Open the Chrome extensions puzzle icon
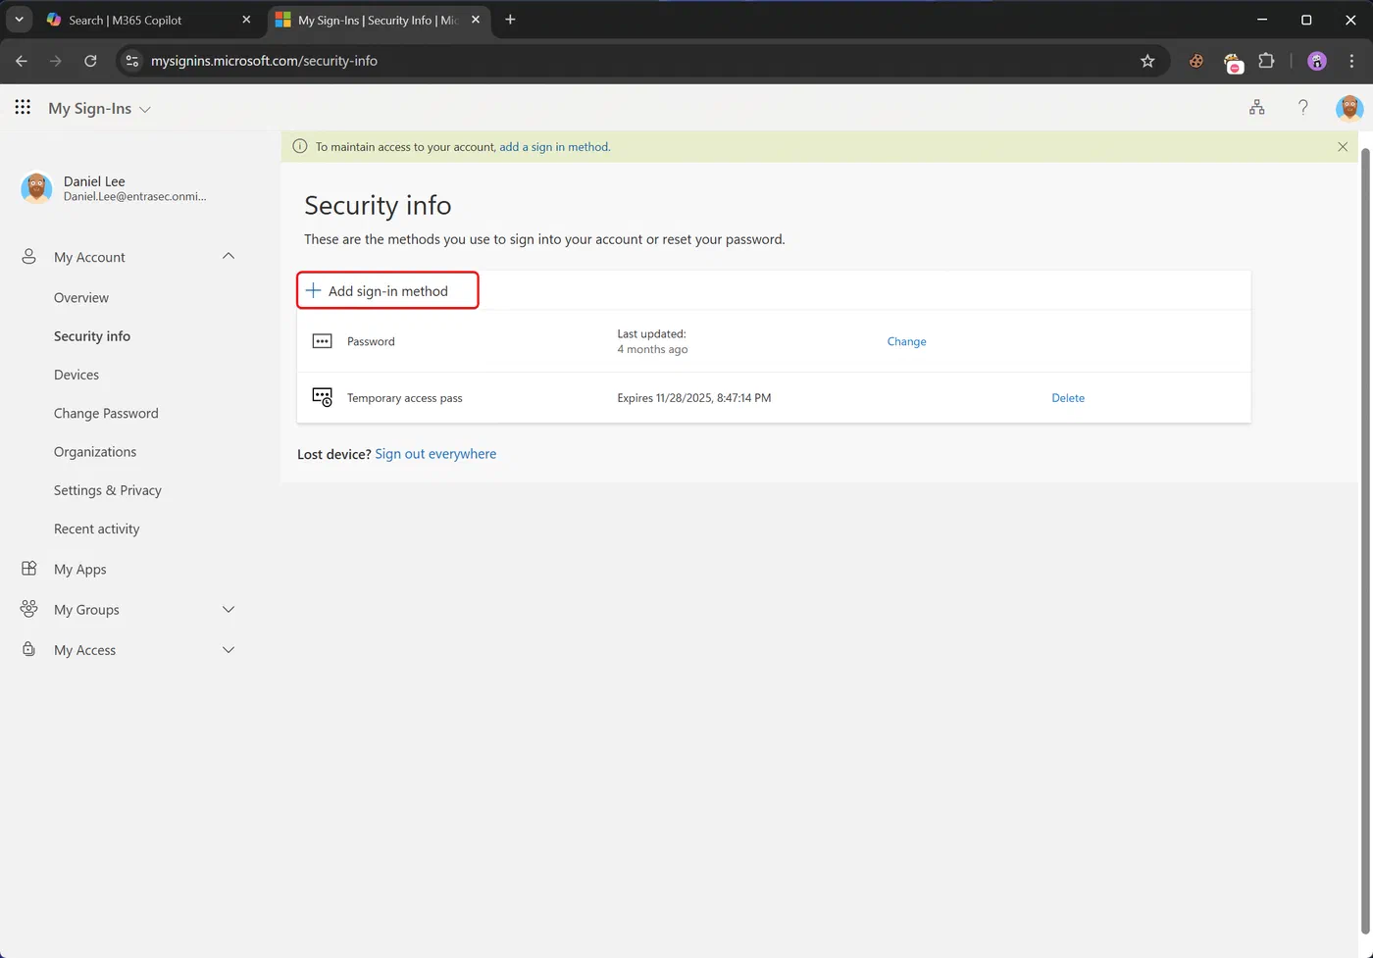This screenshot has width=1373, height=958. click(x=1266, y=61)
